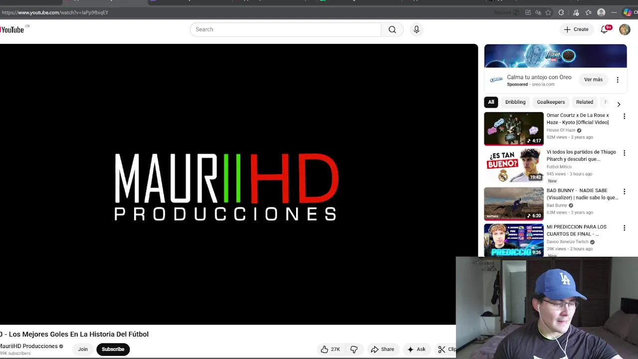Click the Copilot icon in the browser toolbar
This screenshot has height=359, width=638.
point(627,12)
